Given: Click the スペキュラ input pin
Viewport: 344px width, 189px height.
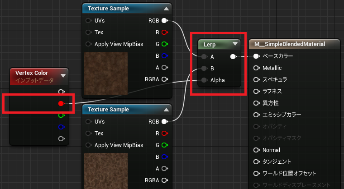Looking at the screenshot, I should click(x=256, y=80).
